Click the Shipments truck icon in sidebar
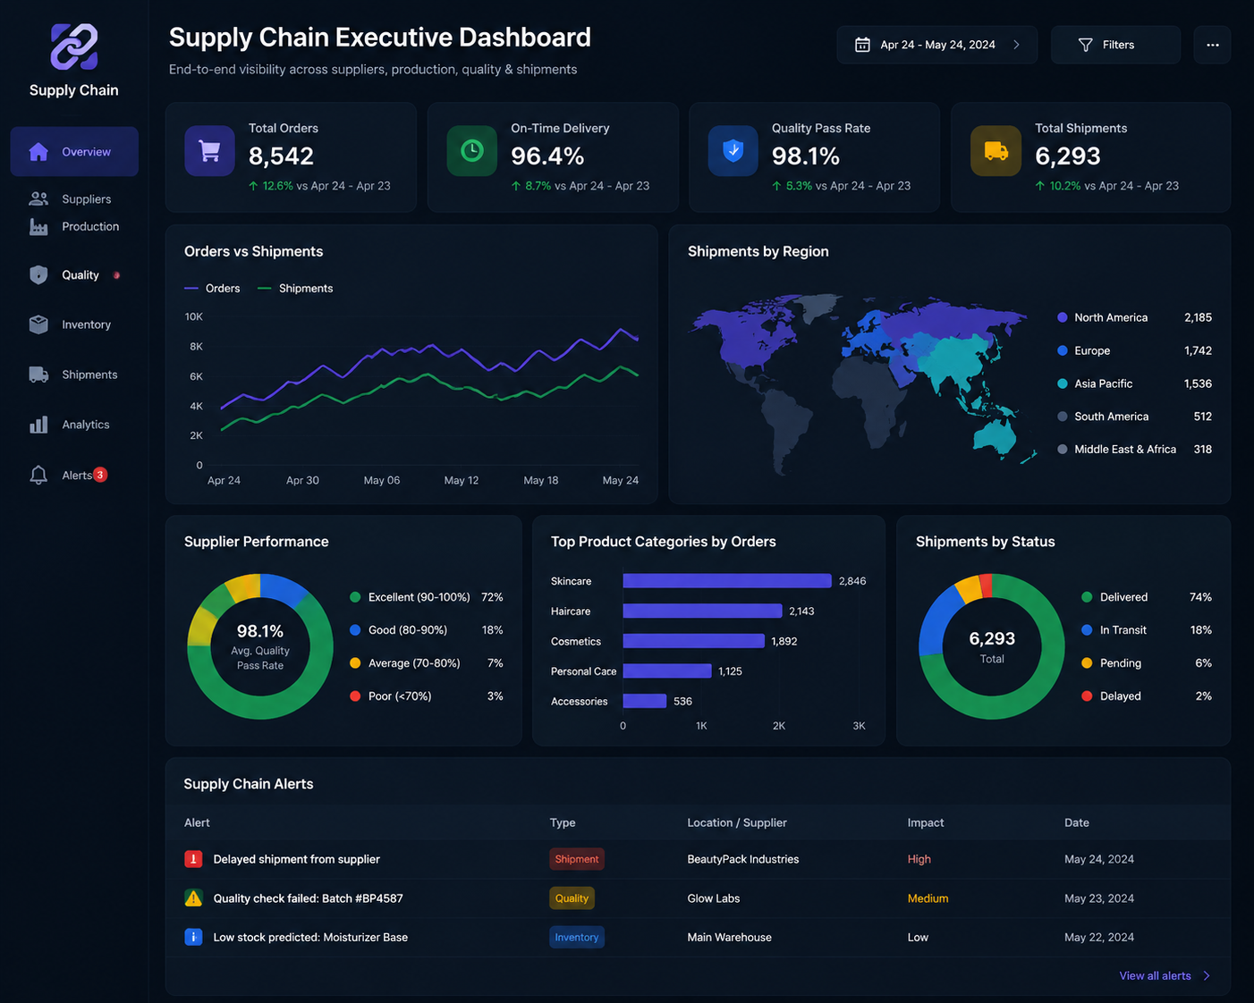This screenshot has height=1003, width=1254. (x=38, y=375)
